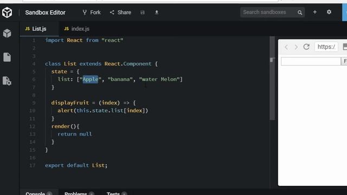Switch to the List.js tab
The image size is (347, 195).
pyautogui.click(x=39, y=29)
